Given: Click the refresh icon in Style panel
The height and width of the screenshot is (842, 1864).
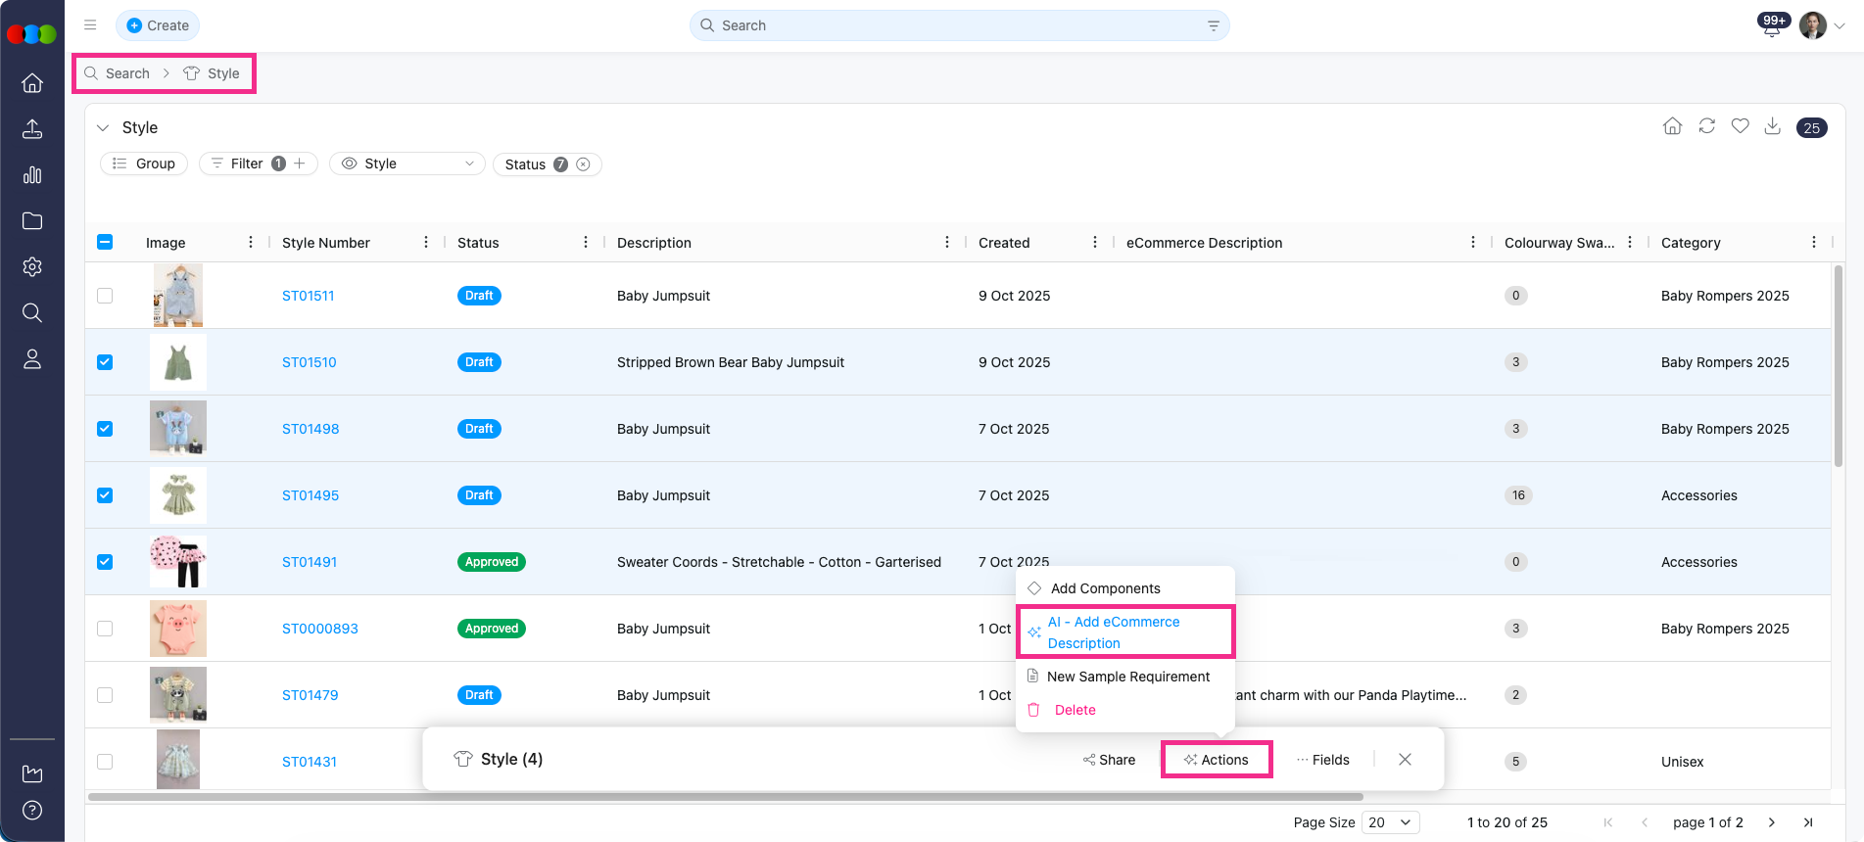Looking at the screenshot, I should 1706,126.
